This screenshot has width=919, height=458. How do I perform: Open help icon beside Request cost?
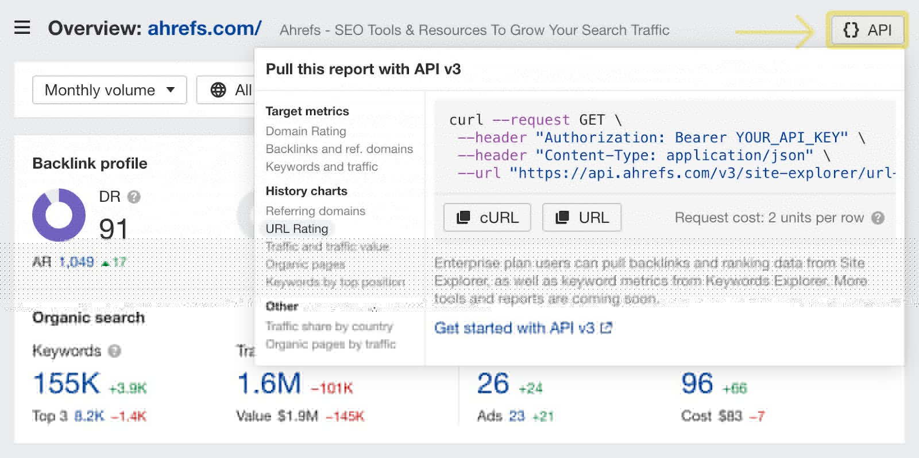(878, 218)
